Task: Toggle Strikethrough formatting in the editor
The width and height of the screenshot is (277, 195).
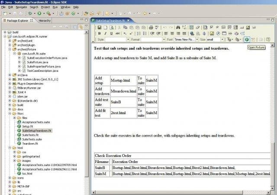Action: 117,34
